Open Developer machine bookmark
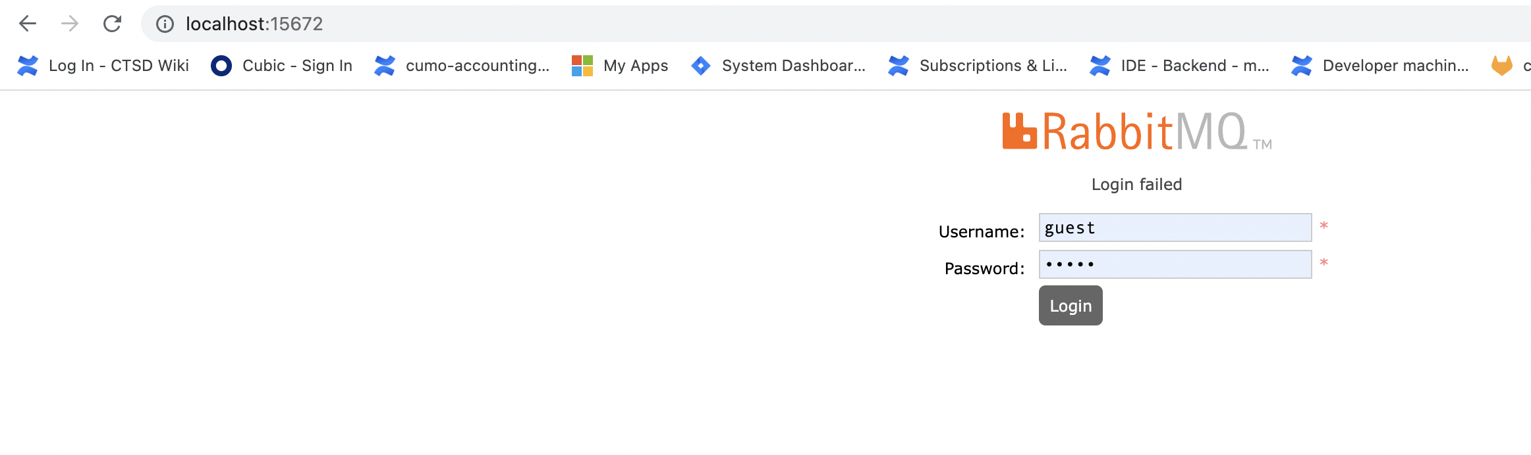The width and height of the screenshot is (1531, 455). coord(1380,66)
